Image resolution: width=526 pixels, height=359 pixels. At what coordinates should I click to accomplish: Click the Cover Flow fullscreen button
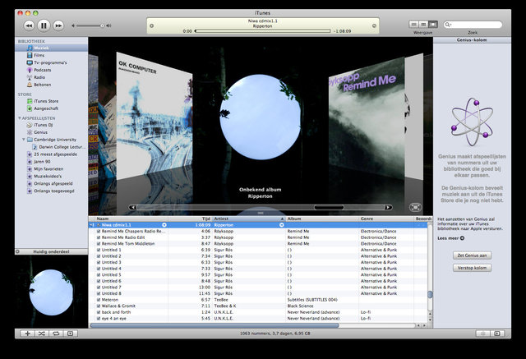click(x=415, y=208)
